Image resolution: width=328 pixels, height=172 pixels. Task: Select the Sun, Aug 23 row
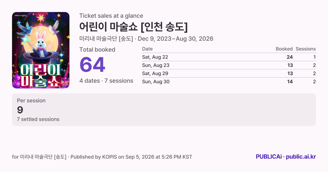pyautogui.click(x=229, y=65)
